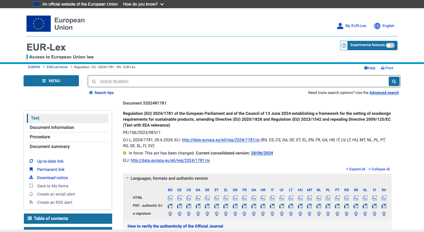
Task: Click the Up-to-date link refresh icon
Action: pos(31,161)
